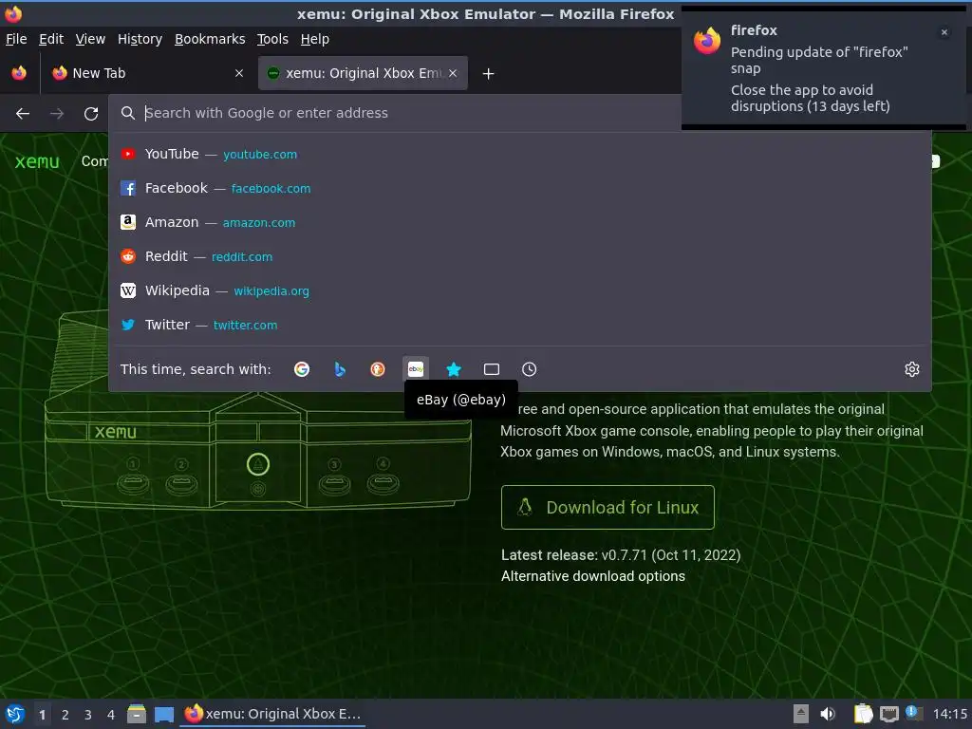The image size is (972, 729).
Task: Open the clipboard tray icon
Action: (863, 714)
